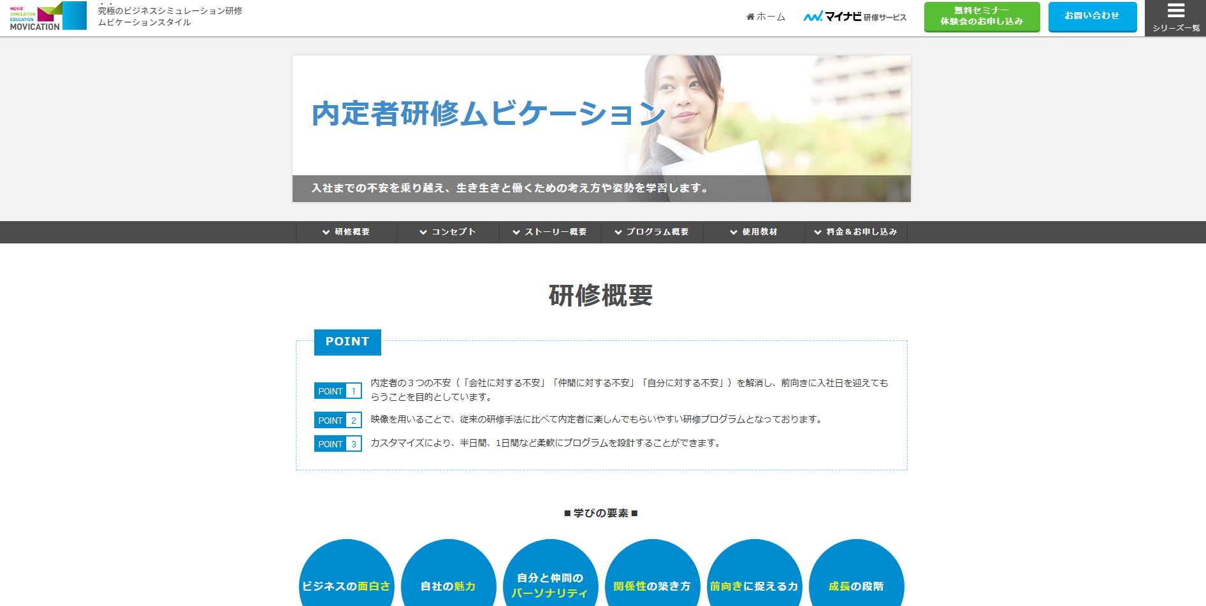Click the home icon link
This screenshot has width=1206, height=606.
coord(766,17)
